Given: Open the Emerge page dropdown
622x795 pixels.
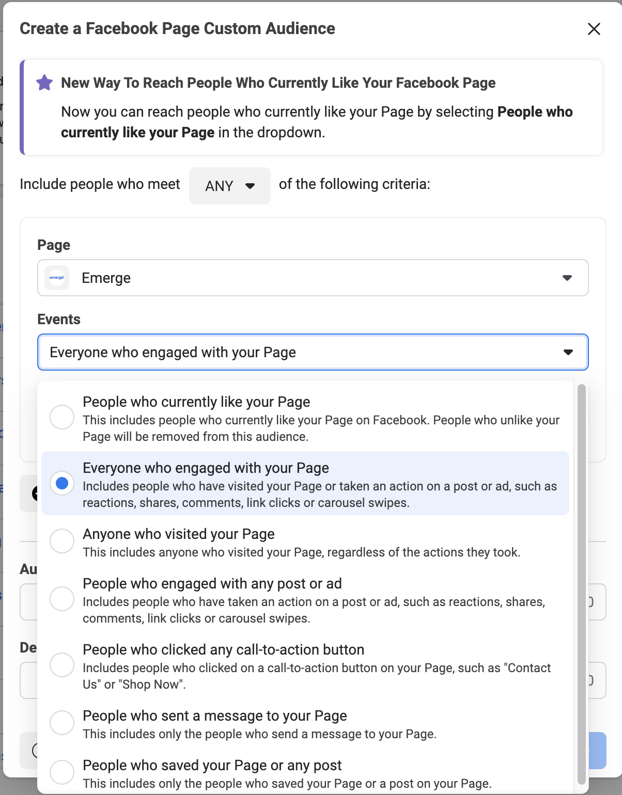Looking at the screenshot, I should (x=313, y=278).
